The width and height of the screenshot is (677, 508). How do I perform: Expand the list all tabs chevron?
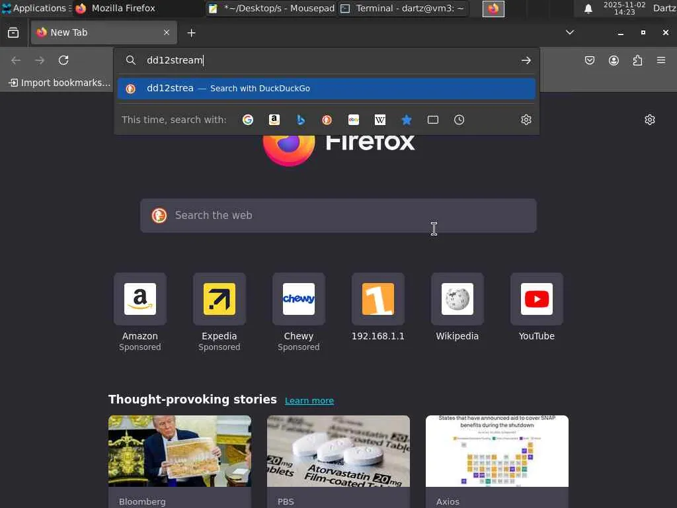pyautogui.click(x=570, y=32)
